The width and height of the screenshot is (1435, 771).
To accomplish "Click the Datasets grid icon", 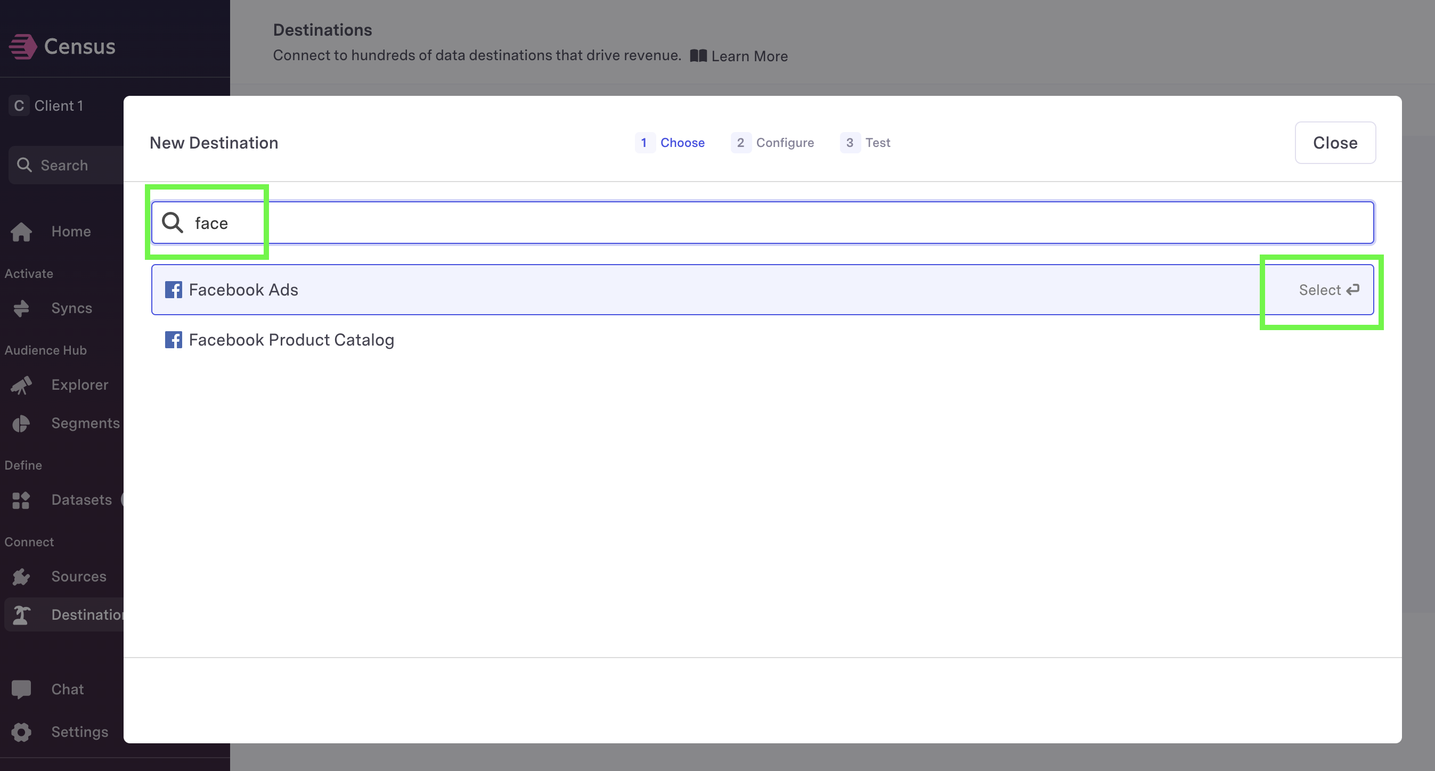I will tap(21, 501).
